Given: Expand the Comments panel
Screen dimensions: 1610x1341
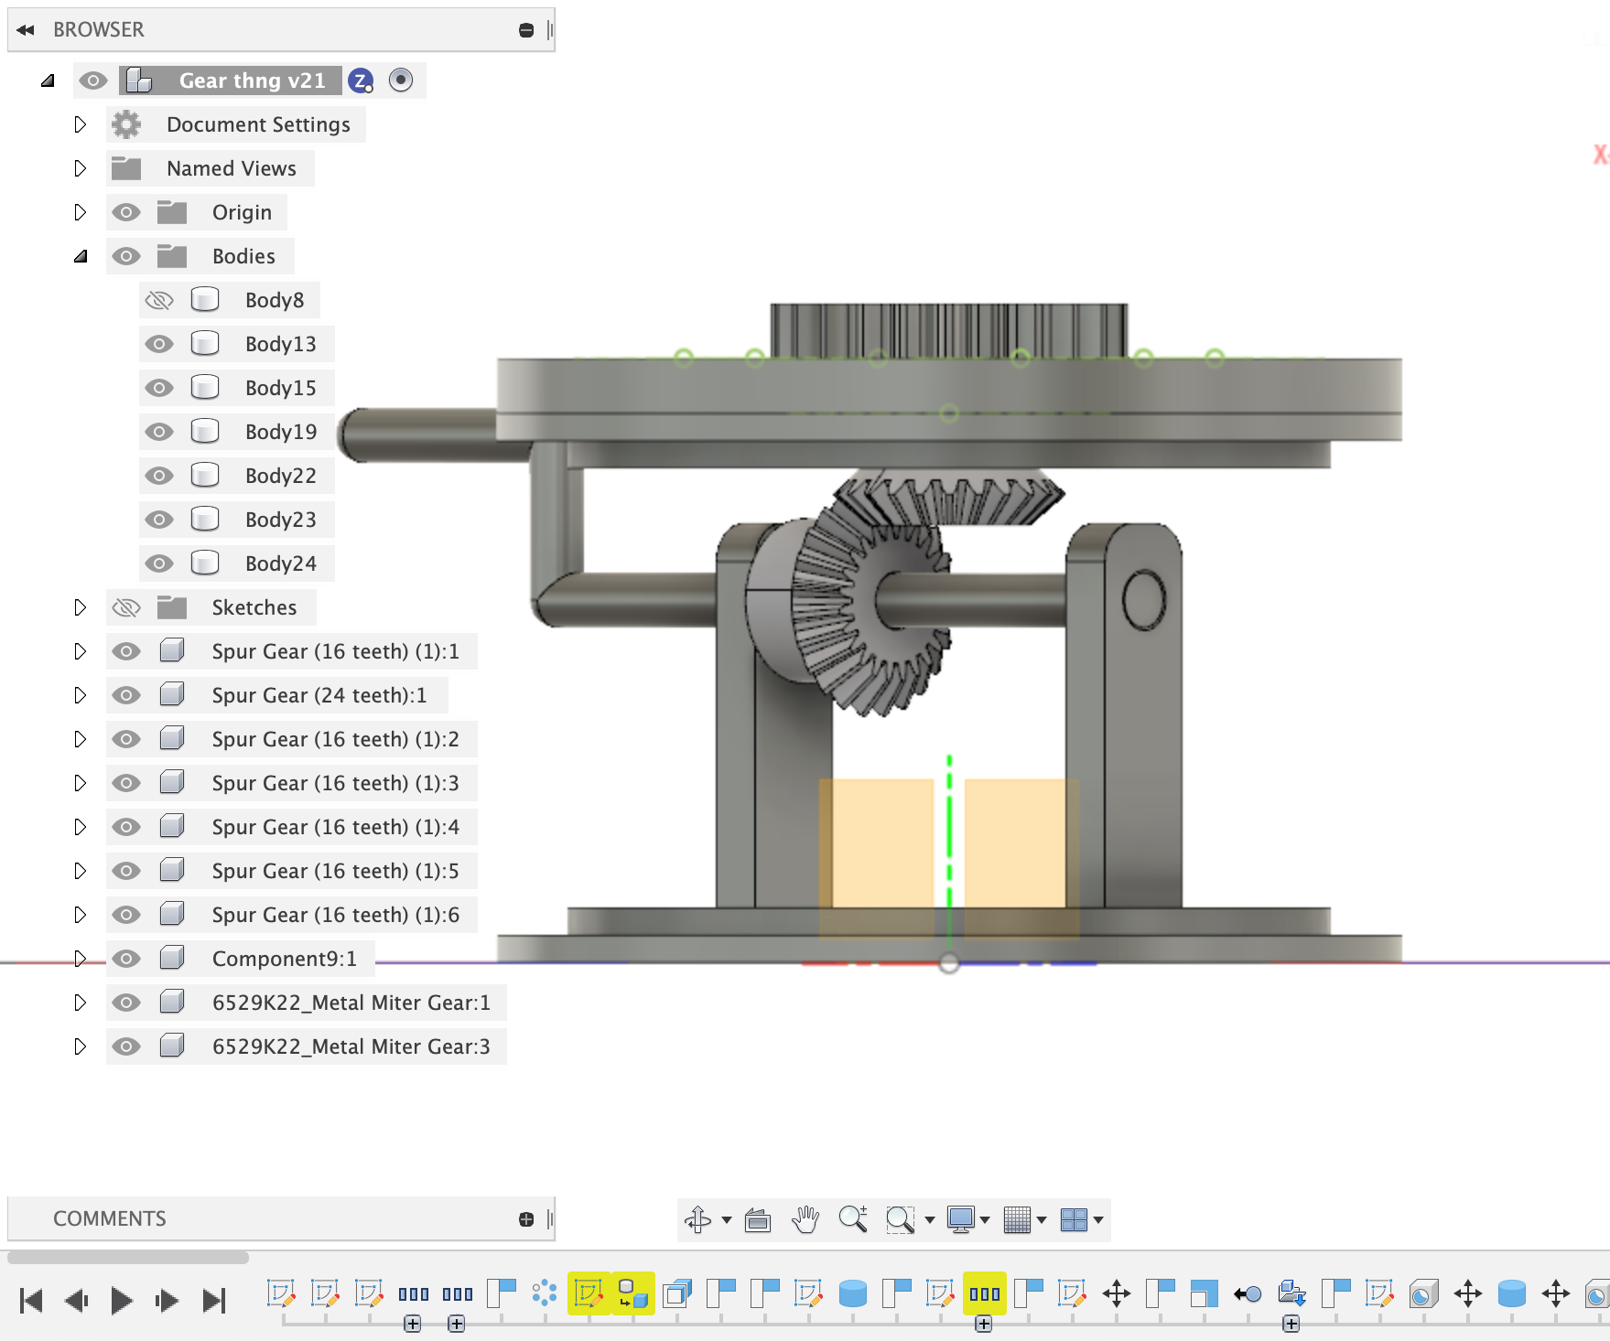Looking at the screenshot, I should pyautogui.click(x=525, y=1218).
